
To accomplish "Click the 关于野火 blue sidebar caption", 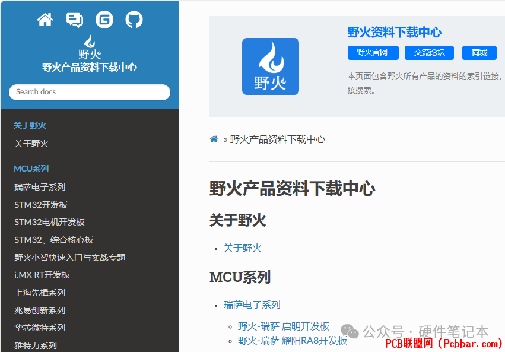I will coord(30,126).
